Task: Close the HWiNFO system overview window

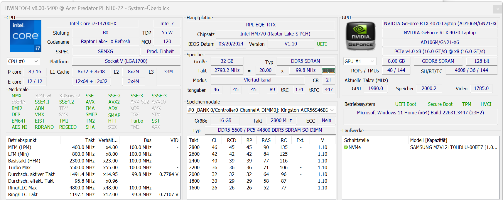Action: (x=497, y=9)
